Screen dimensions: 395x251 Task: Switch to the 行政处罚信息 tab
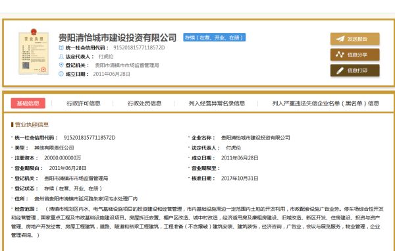(x=145, y=103)
